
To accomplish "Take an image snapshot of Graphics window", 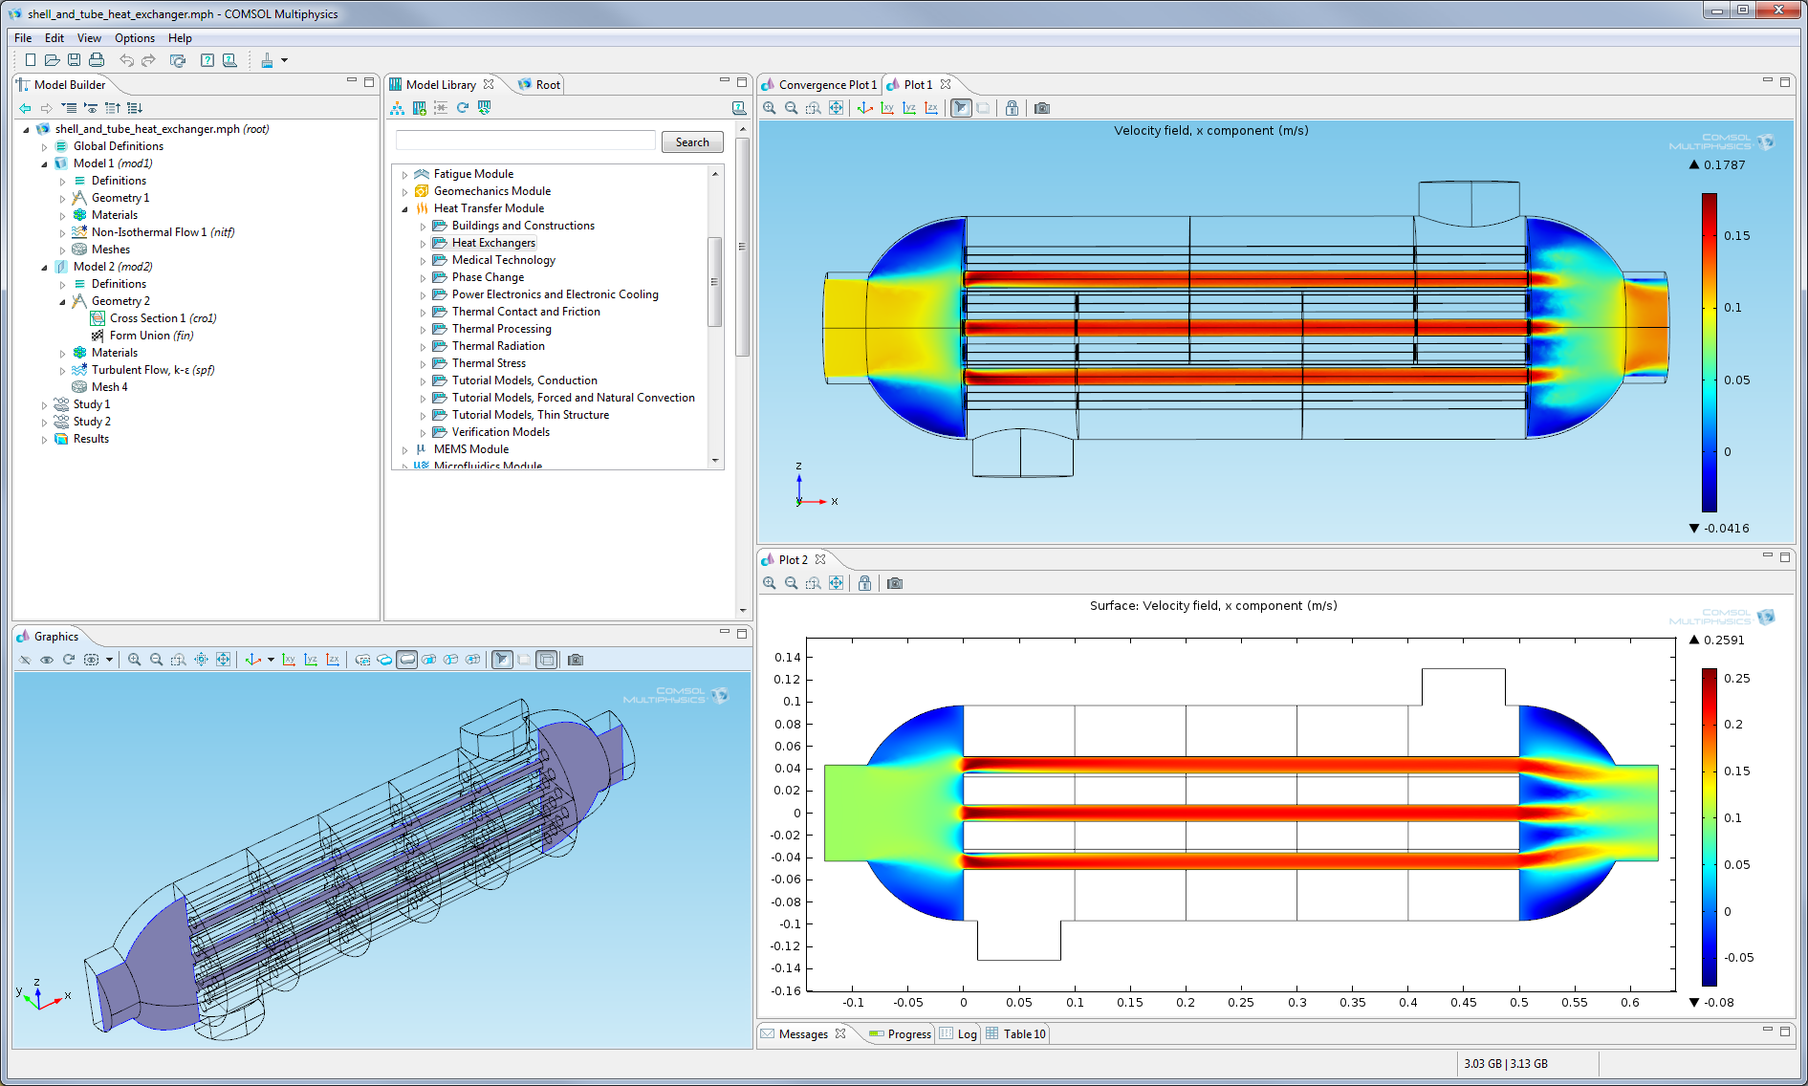I will pyautogui.click(x=576, y=660).
